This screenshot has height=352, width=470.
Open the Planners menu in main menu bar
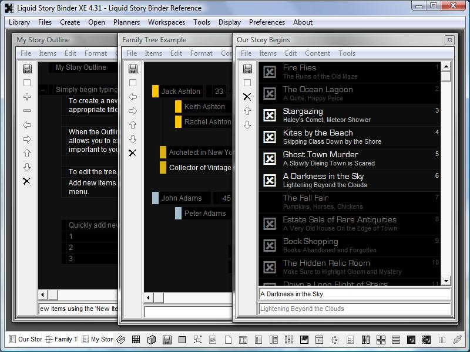pos(126,22)
